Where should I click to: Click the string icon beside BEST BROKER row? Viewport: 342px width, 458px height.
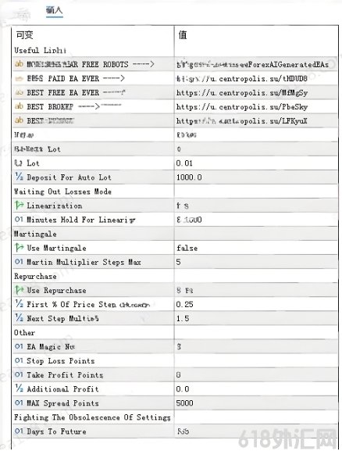tap(19, 106)
